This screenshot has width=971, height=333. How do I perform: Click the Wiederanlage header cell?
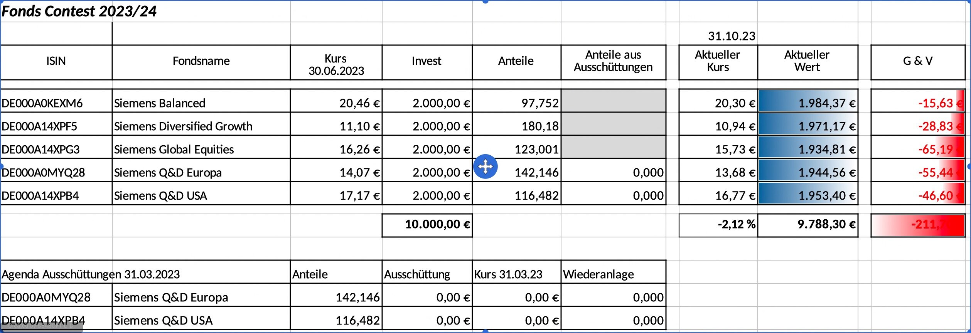point(613,274)
